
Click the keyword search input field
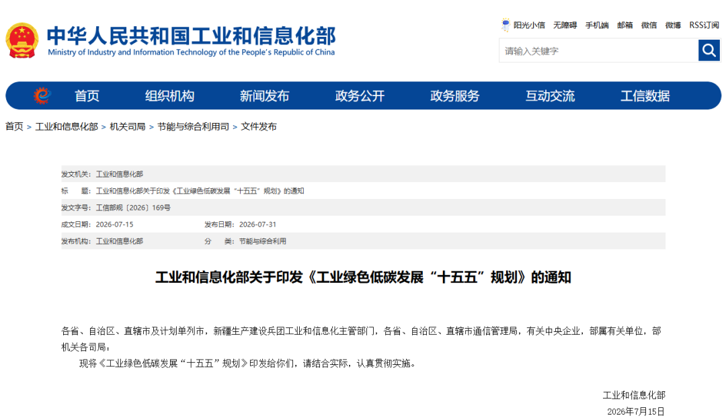[x=598, y=50]
